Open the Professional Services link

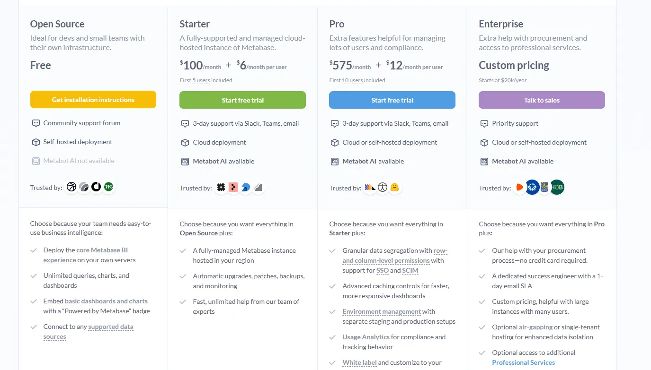point(523,362)
